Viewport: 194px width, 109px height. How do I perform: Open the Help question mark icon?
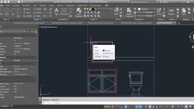click(188, 2)
